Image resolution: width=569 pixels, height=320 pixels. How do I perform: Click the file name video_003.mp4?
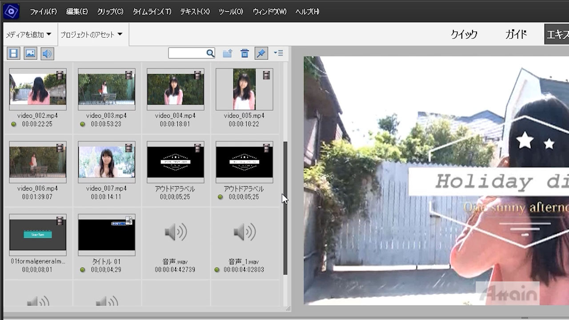point(107,116)
